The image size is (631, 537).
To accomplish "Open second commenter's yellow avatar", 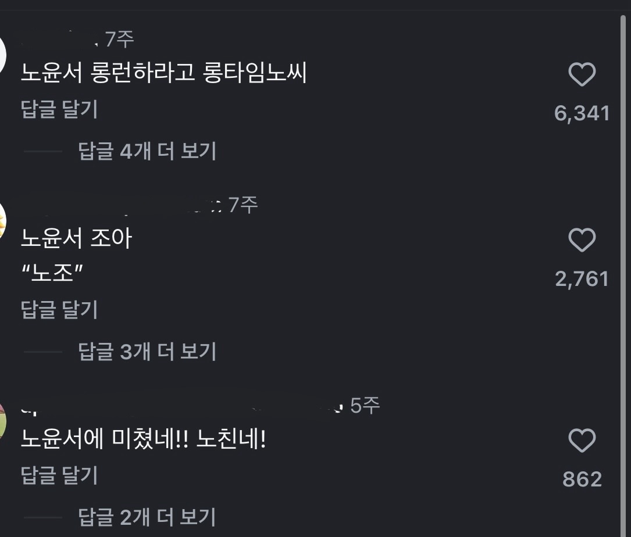I will pyautogui.click(x=2, y=220).
